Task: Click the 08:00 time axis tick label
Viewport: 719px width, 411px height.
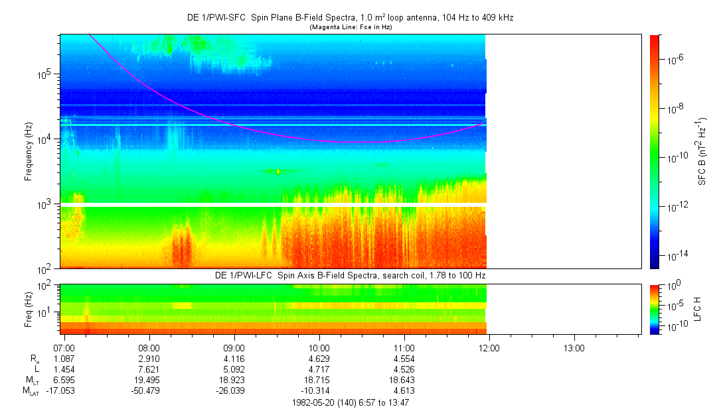Action: (x=149, y=347)
